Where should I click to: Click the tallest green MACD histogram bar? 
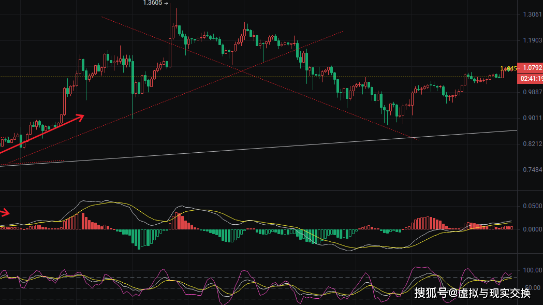pyautogui.click(x=139, y=239)
